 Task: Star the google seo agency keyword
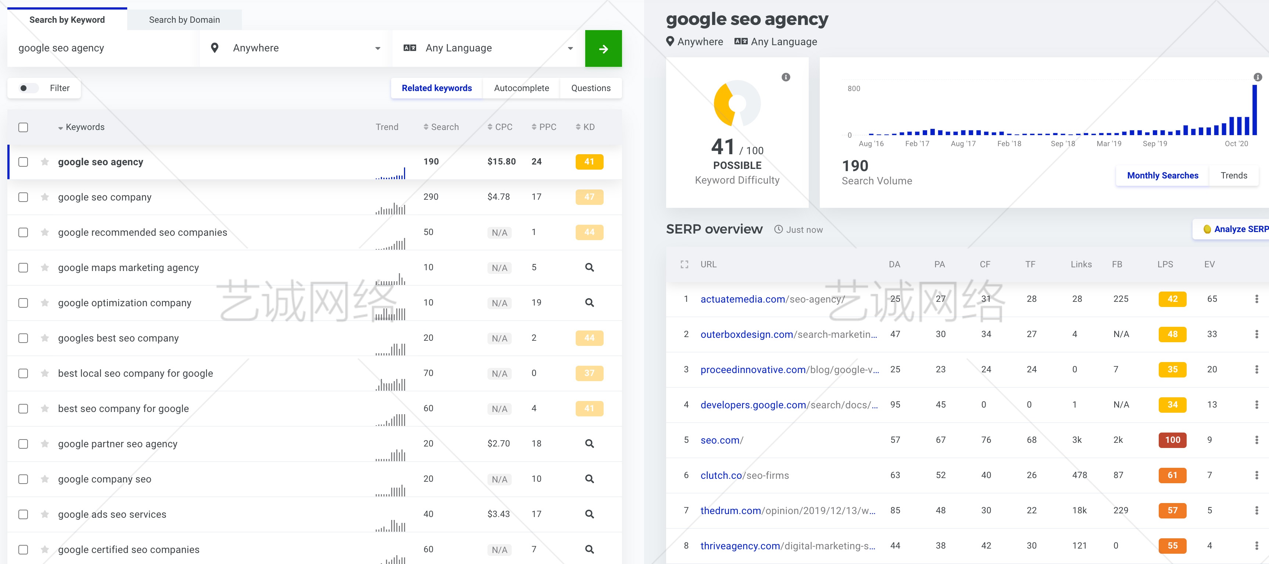pyautogui.click(x=45, y=162)
